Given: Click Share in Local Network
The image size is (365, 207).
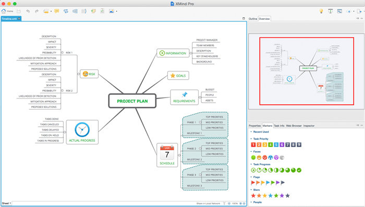Looking at the screenshot, I should click(208, 203).
